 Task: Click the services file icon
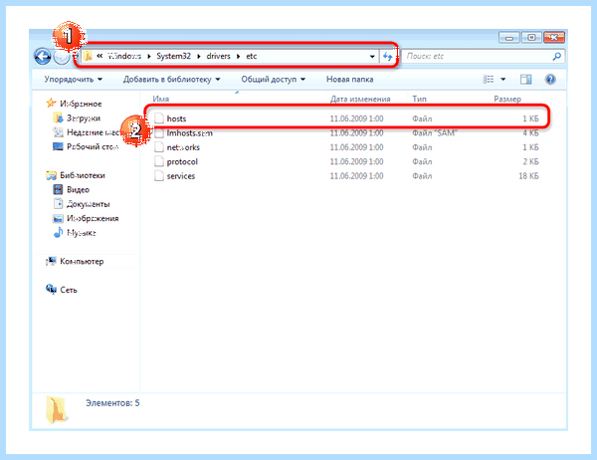pos(159,175)
